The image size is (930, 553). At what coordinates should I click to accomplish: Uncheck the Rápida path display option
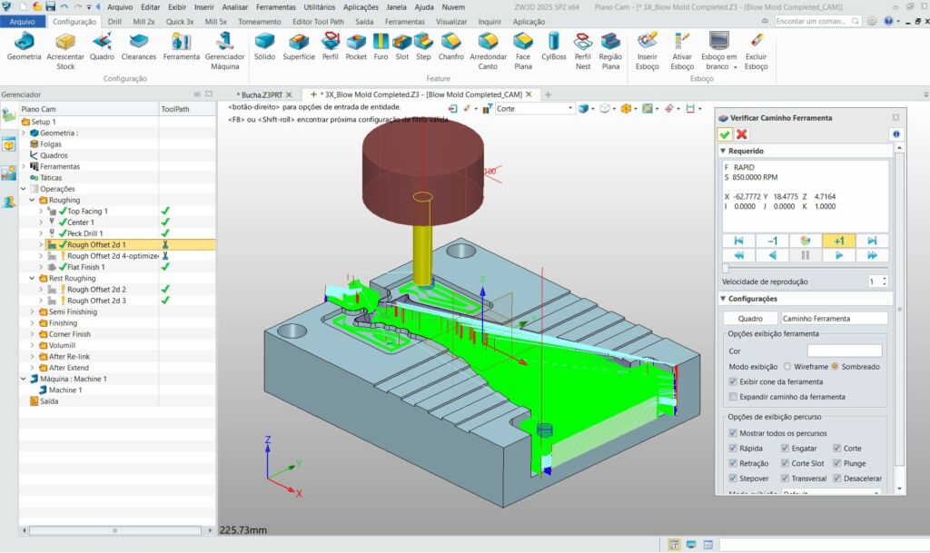coord(733,448)
